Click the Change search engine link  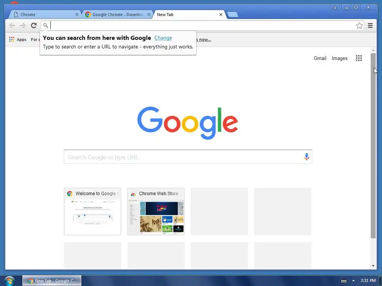click(x=163, y=38)
